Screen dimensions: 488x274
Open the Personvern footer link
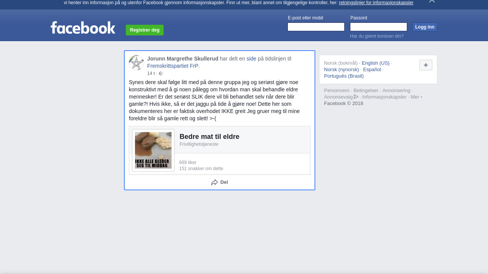[x=337, y=91]
